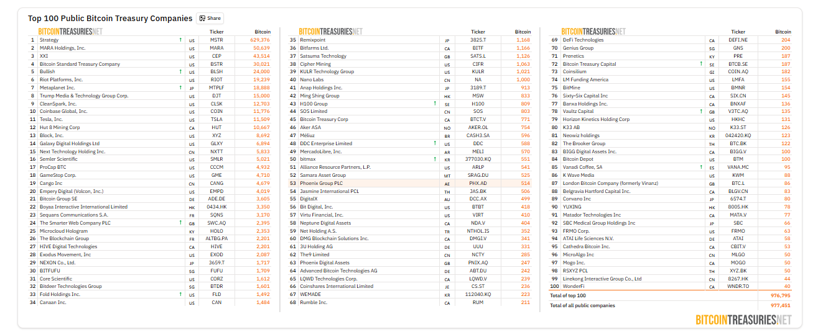Click Canaan Inc. in row 34
The width and height of the screenshot is (818, 332).
(53, 302)
